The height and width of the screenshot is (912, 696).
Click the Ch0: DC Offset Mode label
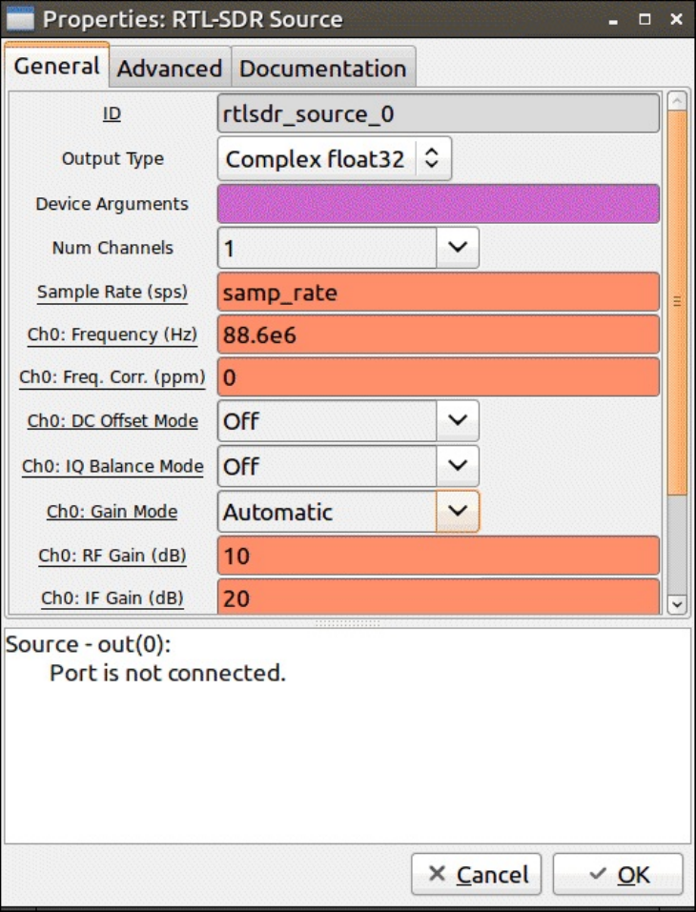(x=113, y=420)
